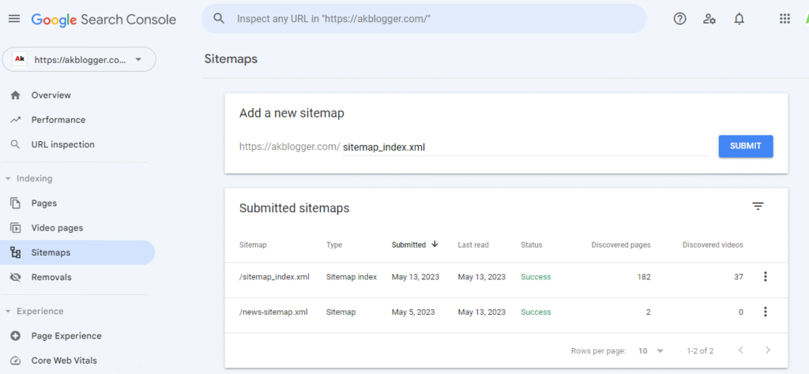Click the Pages document icon

16,203
